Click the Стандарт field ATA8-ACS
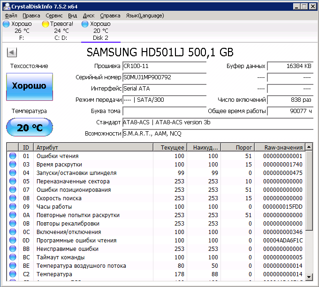Screen dimensions: 319x287 [218, 122]
